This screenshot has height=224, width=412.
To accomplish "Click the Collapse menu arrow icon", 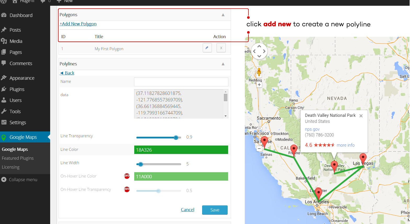I will tap(4, 179).
